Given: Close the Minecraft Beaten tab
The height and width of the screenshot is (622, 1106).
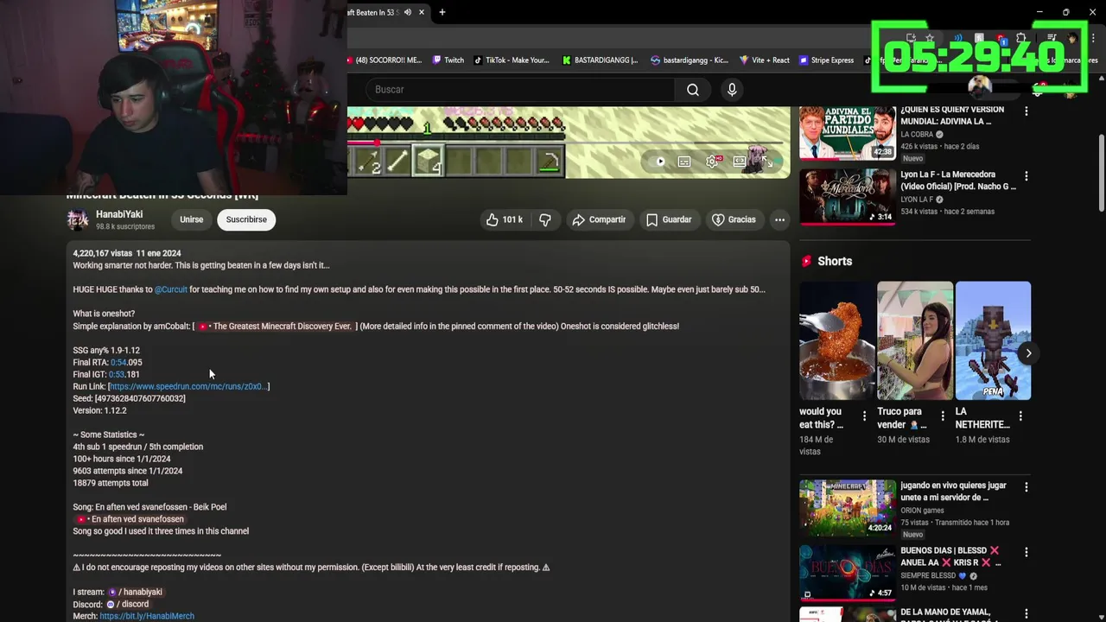Looking at the screenshot, I should [x=422, y=12].
